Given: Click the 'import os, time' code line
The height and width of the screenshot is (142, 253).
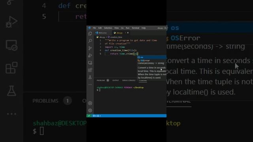Looking at the screenshot, I should tap(115, 47).
